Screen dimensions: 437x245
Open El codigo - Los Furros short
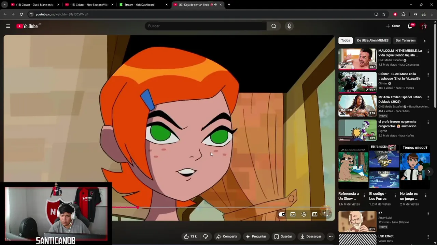[384, 167]
